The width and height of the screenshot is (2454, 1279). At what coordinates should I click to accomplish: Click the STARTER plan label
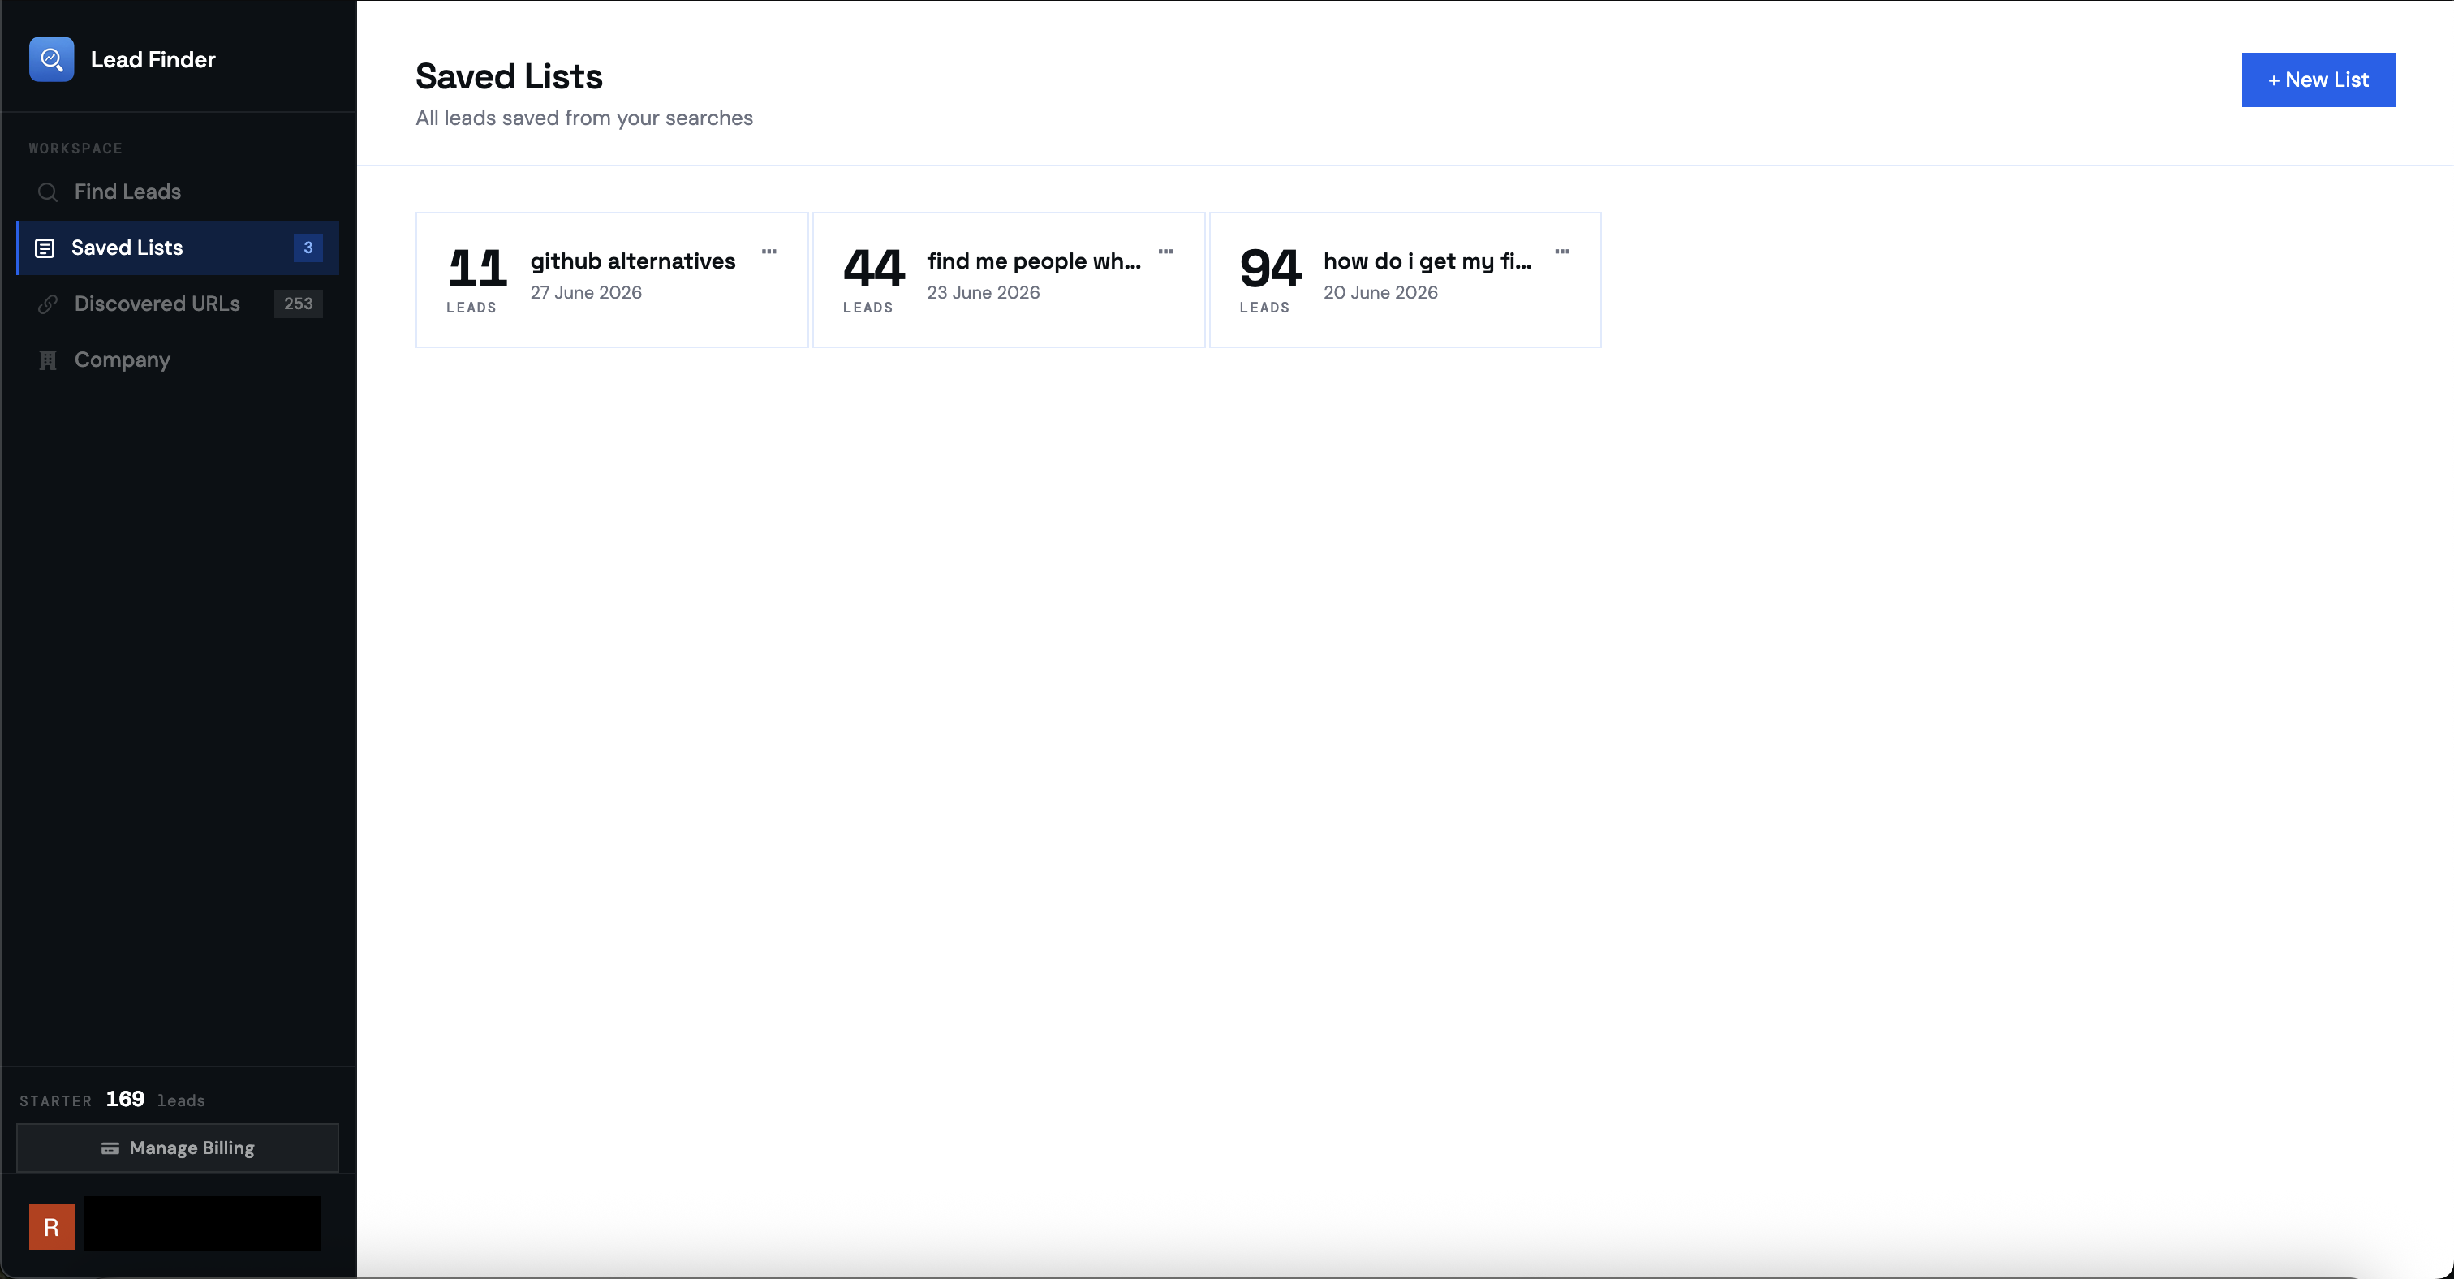tap(55, 1102)
